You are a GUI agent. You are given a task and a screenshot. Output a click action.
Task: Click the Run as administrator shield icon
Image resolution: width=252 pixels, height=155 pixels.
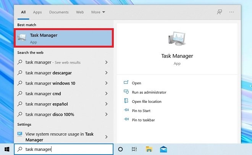(126, 92)
